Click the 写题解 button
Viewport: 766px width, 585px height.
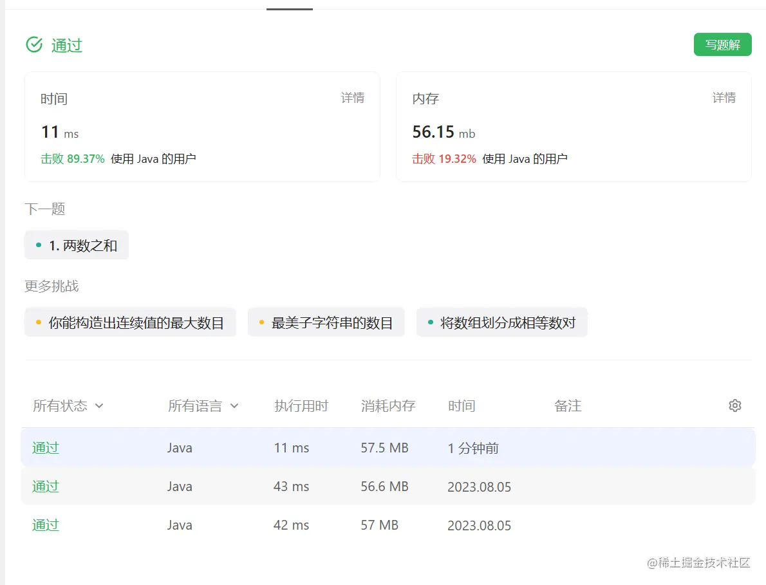click(x=722, y=44)
